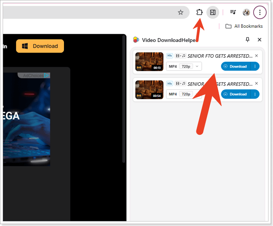This screenshot has height=226, width=273.
Task: Open the 00:54 video thumbnail
Action: coord(149,89)
